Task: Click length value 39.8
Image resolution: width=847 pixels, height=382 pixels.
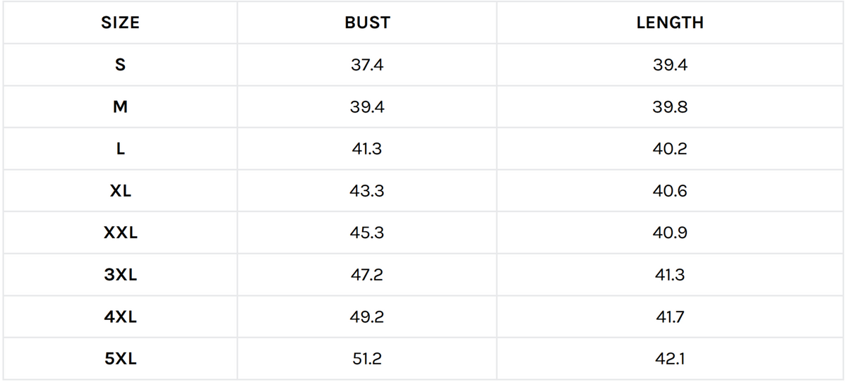Action: (x=670, y=107)
